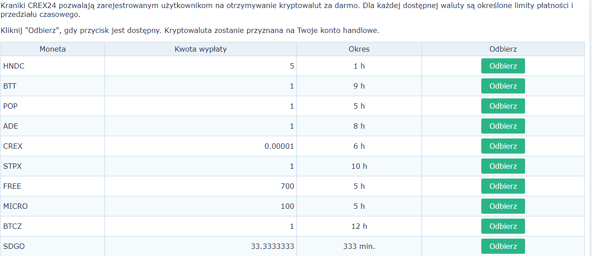Hit the Odbierz button for ADE
This screenshot has height=256, width=592.
tap(503, 126)
